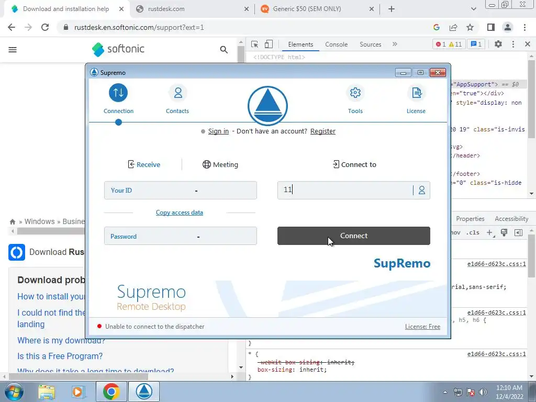
Task: Select inspect element picker in DevTools
Action: [x=255, y=44]
